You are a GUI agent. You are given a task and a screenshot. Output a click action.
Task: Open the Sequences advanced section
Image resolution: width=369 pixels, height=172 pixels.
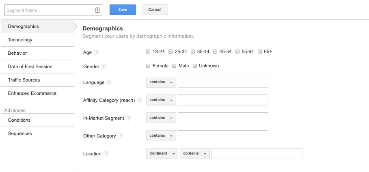[20, 133]
